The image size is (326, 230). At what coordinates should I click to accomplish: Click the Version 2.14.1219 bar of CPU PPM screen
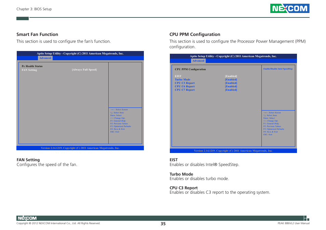click(x=233, y=151)
